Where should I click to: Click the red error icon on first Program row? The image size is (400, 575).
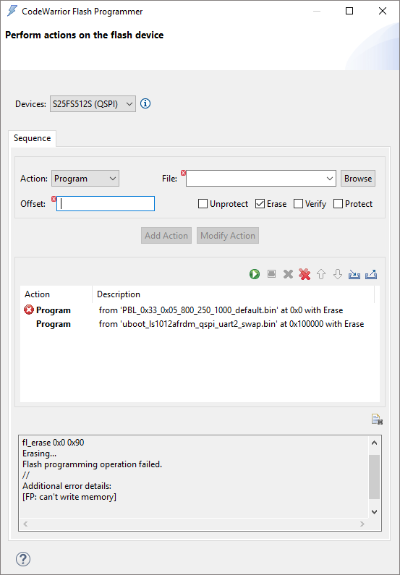click(29, 310)
